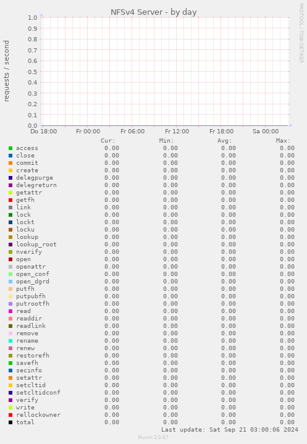The image size is (307, 444).
Task: Select the rellockowner legend label
Action: (38, 414)
